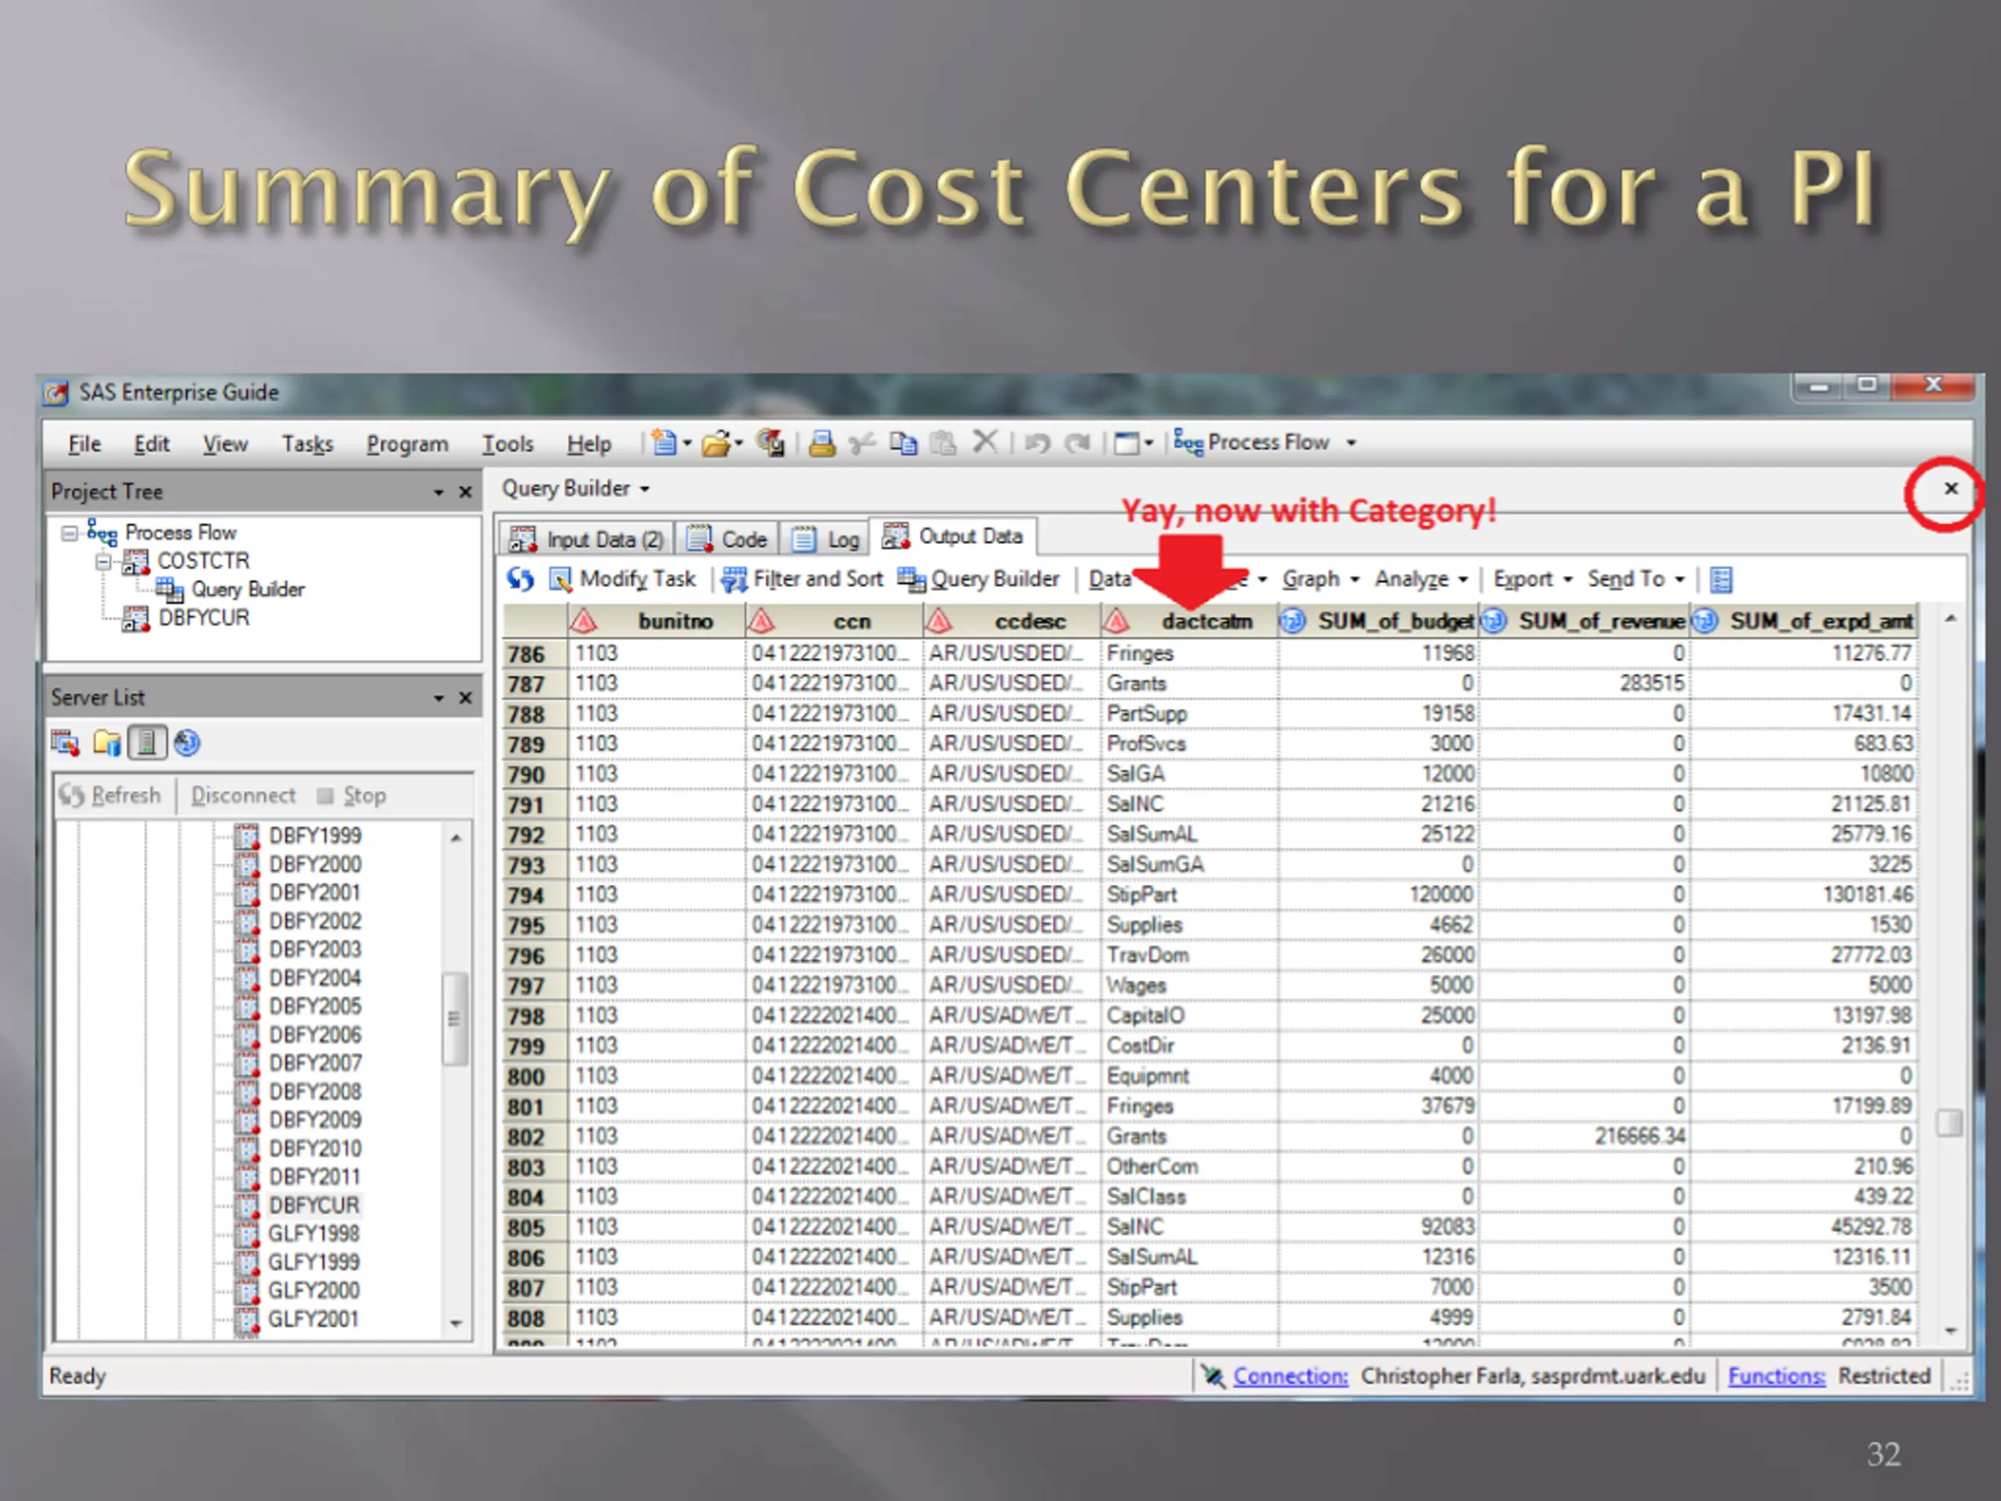This screenshot has height=1501, width=2001.
Task: Switch to the Input Data (2) tab
Action: click(x=586, y=539)
